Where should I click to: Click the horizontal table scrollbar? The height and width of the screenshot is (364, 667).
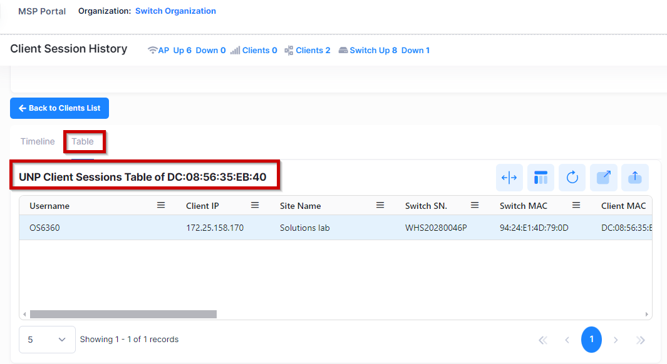[123, 314]
